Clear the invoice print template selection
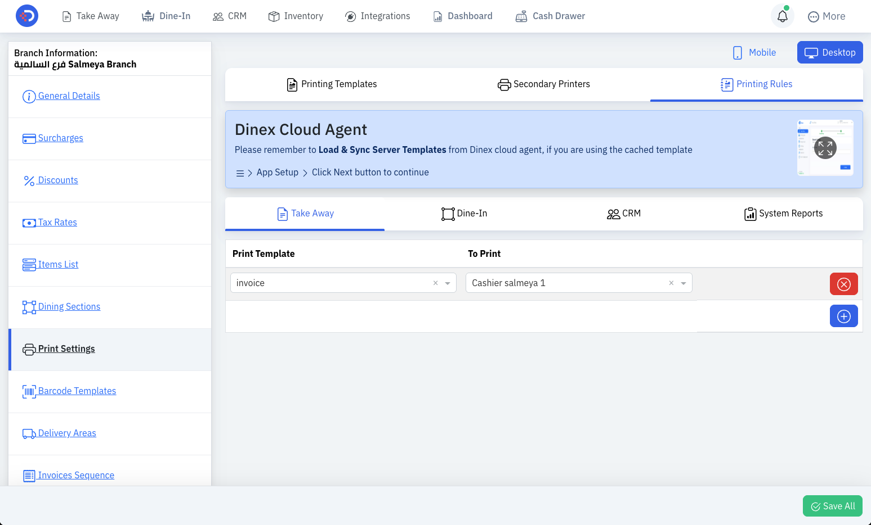Viewport: 871px width, 525px height. (x=435, y=283)
